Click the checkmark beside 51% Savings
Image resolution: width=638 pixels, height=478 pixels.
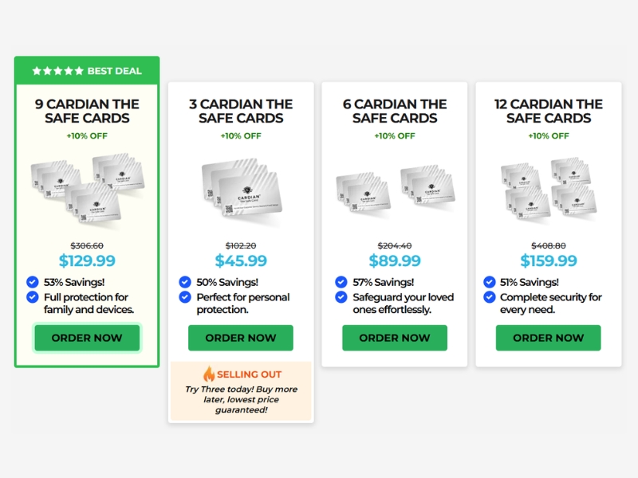(x=489, y=282)
